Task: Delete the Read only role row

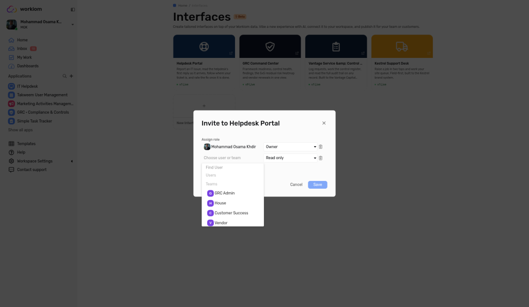Action: click(x=320, y=158)
